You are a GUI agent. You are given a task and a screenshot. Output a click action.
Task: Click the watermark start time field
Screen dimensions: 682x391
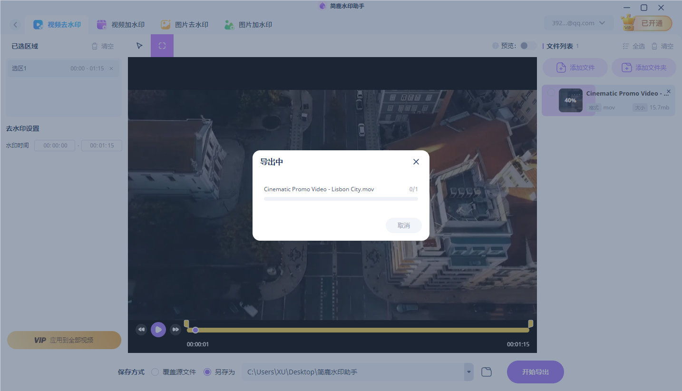pos(55,146)
